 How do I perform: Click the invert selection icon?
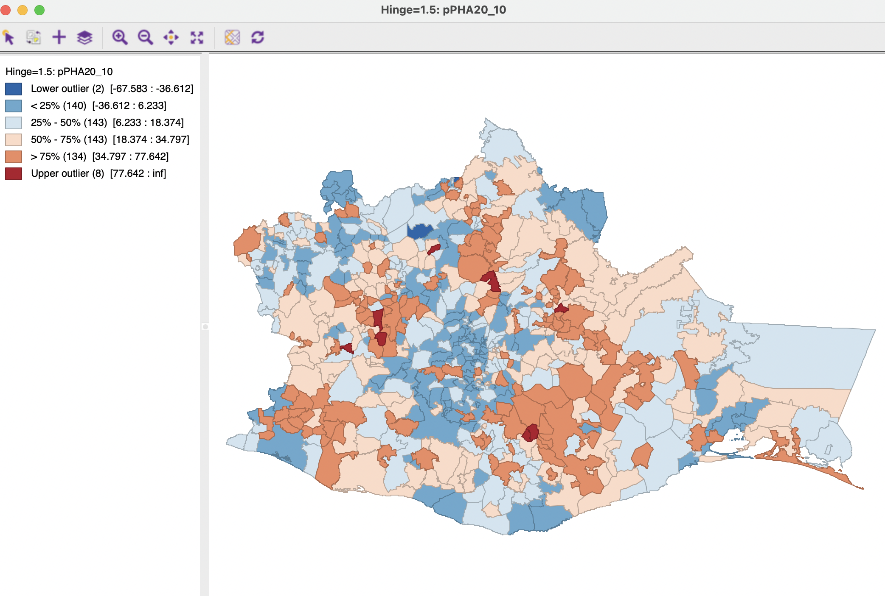click(x=34, y=37)
